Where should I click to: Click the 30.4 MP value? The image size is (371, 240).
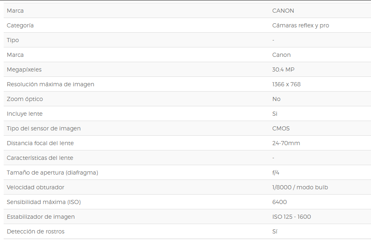pos(283,70)
